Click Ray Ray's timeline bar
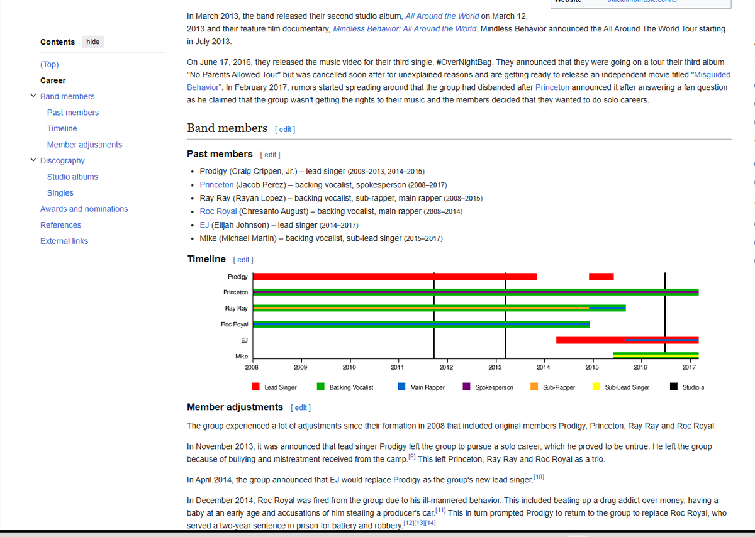Screen dimensions: 755x537 point(439,308)
